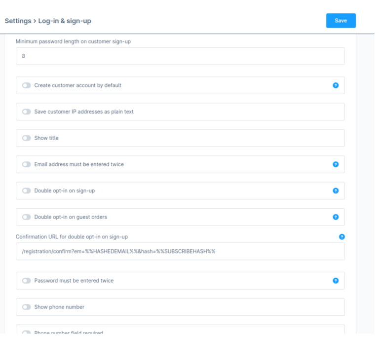Switch on Double opt-in on sign-up
The image size is (379, 337).
coord(26,190)
